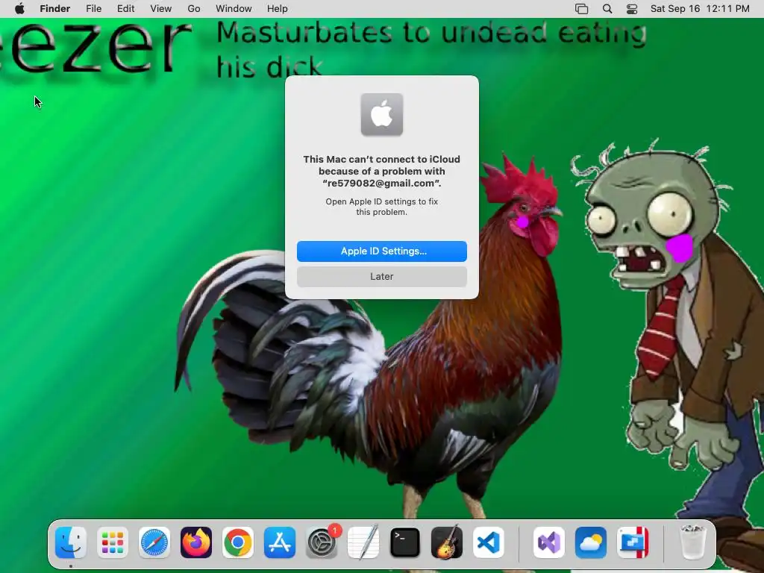Launch Terminal from the Dock
The width and height of the screenshot is (764, 573).
[405, 542]
